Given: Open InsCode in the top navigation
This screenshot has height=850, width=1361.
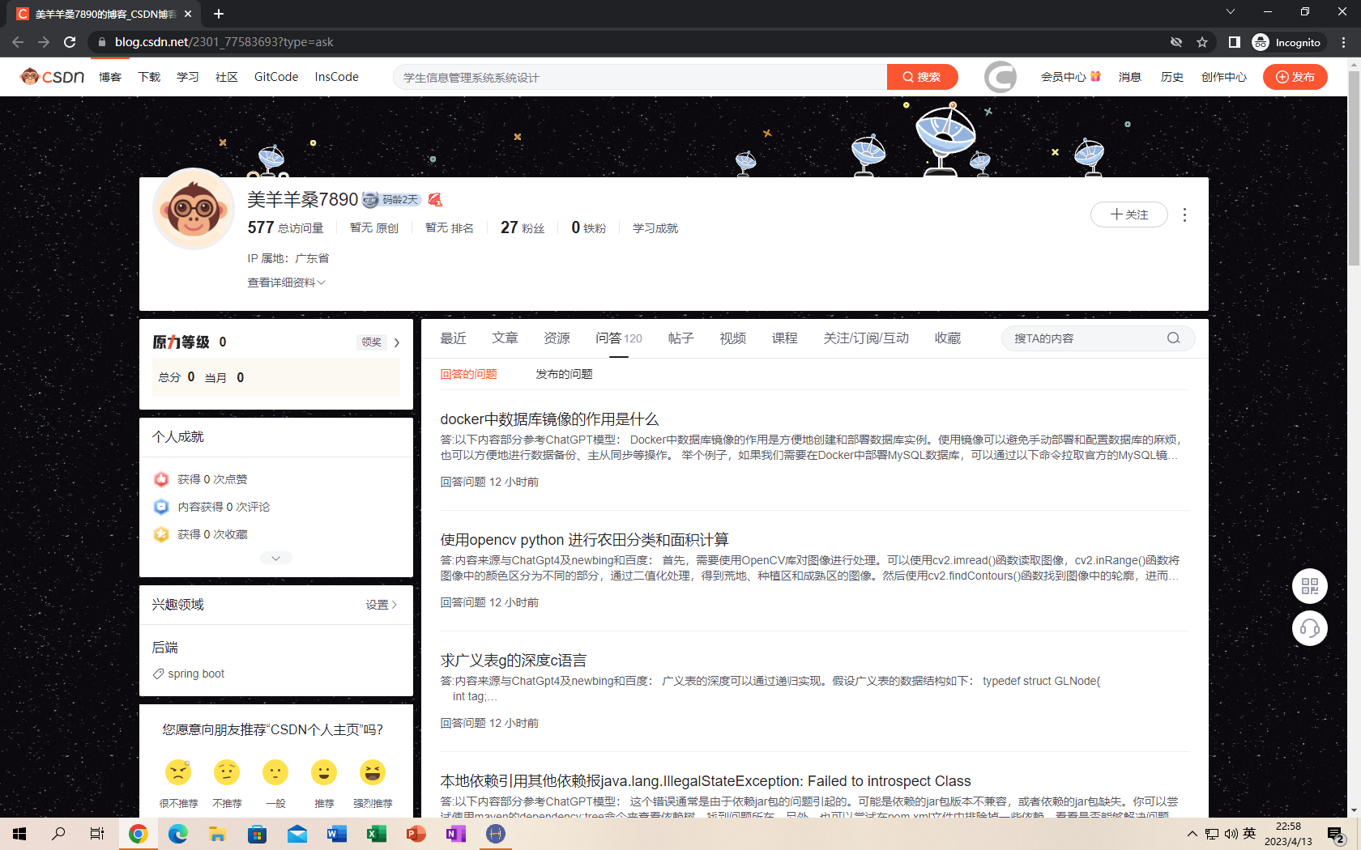Looking at the screenshot, I should 336,77.
